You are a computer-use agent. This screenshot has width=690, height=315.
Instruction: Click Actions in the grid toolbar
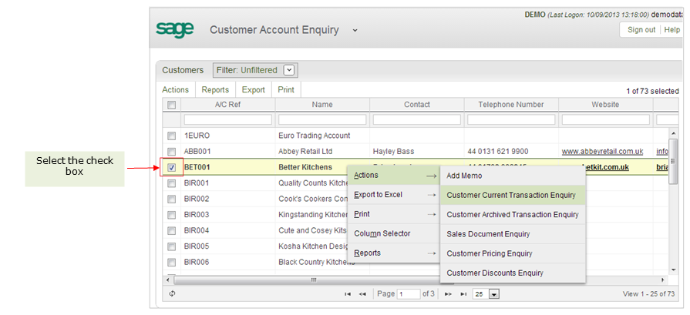tap(175, 89)
